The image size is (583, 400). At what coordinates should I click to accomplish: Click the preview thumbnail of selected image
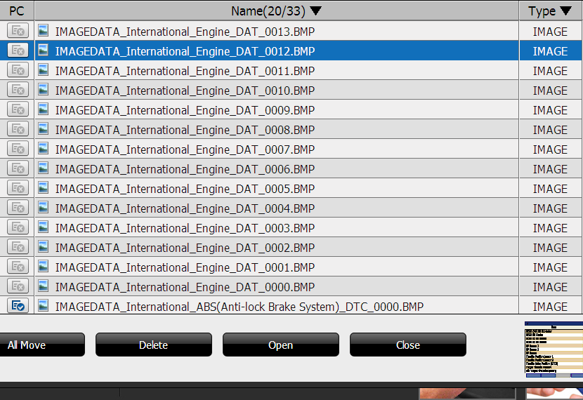coord(553,349)
